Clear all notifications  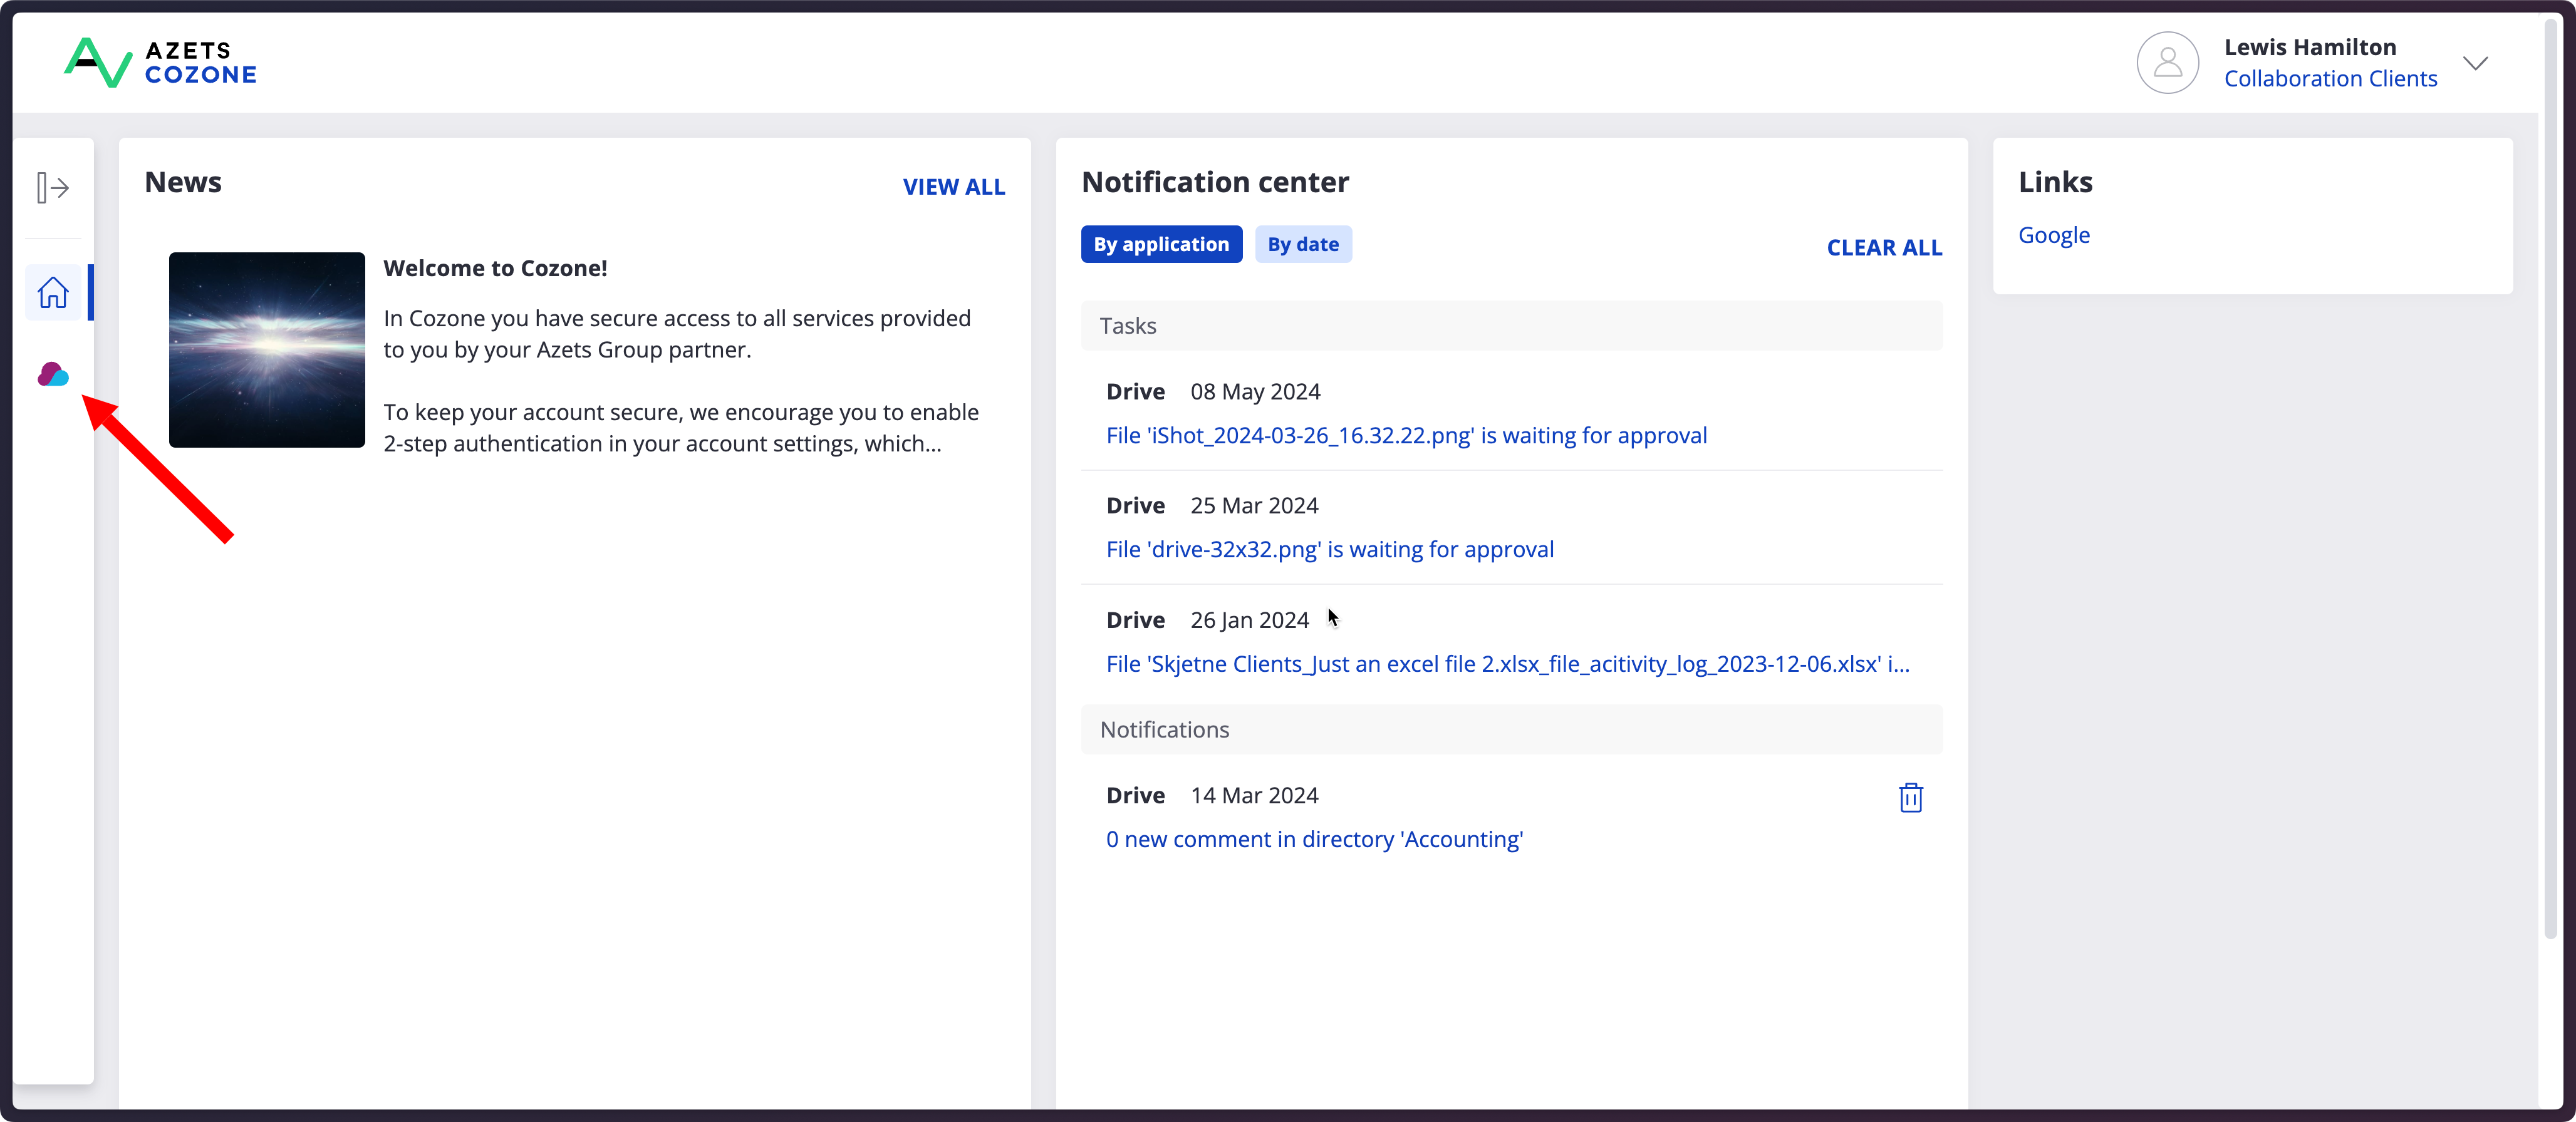click(x=1884, y=248)
